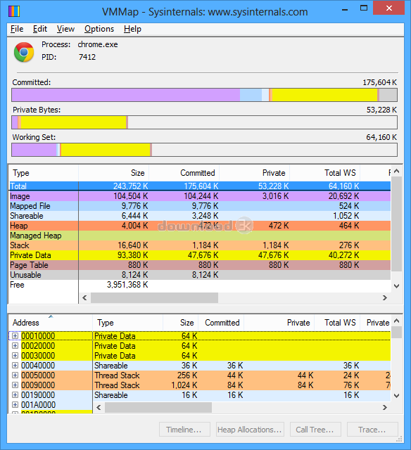Sort details list by Type column
Screen dimensions: 411x450
coord(128,323)
